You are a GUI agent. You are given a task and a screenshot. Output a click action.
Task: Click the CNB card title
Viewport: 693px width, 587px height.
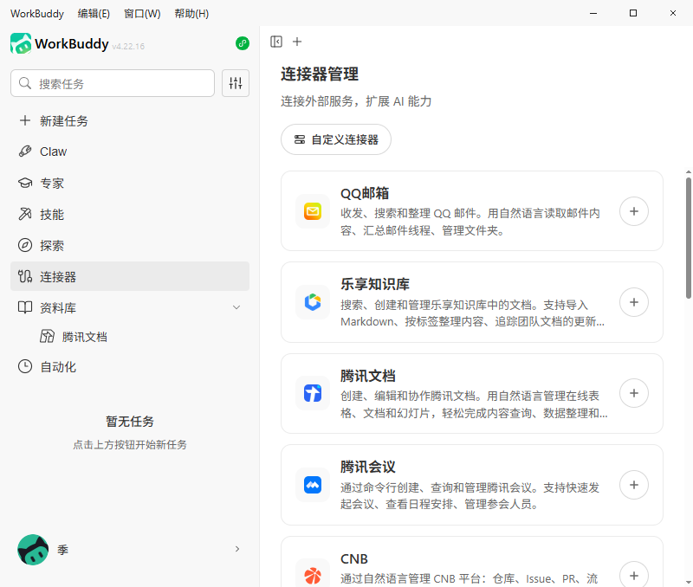[354, 558]
